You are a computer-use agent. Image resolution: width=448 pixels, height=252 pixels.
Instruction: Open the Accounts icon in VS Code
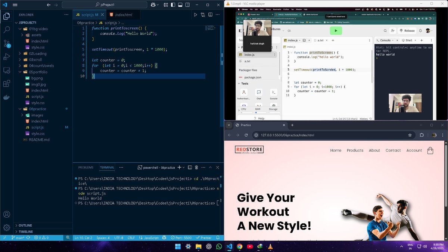[6, 214]
